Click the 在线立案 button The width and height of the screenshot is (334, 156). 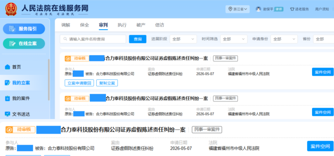point(24,44)
